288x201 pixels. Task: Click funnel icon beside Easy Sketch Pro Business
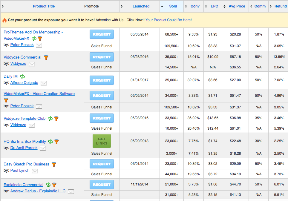tap(54, 165)
